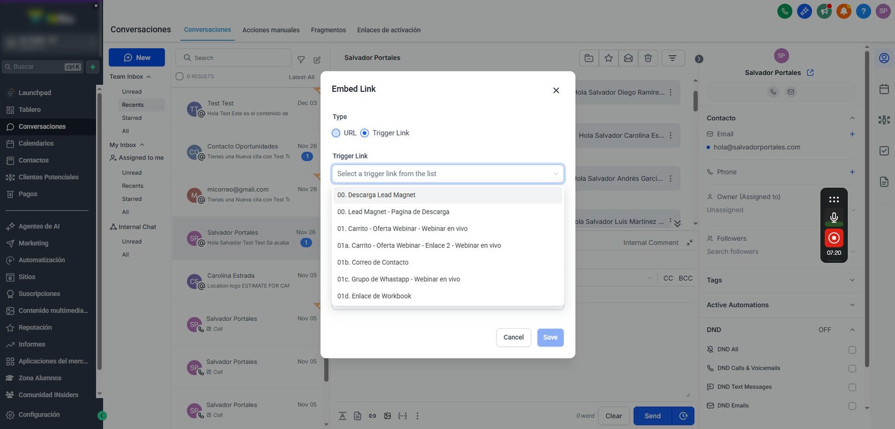Click the megaphone announcements icon
This screenshot has width=895, height=429.
coord(824,11)
